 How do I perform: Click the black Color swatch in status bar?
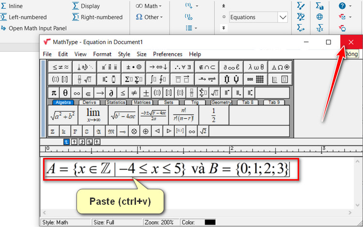pyautogui.click(x=210, y=222)
